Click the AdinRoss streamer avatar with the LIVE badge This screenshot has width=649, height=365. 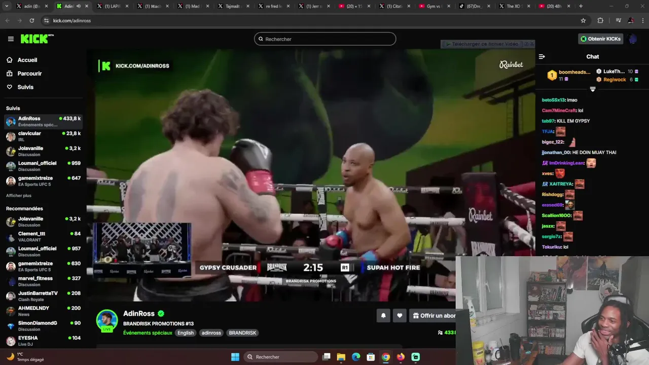pyautogui.click(x=107, y=320)
